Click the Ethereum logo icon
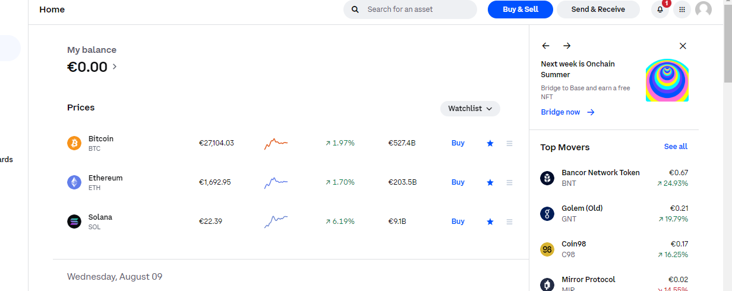732x291 pixels. 74,182
